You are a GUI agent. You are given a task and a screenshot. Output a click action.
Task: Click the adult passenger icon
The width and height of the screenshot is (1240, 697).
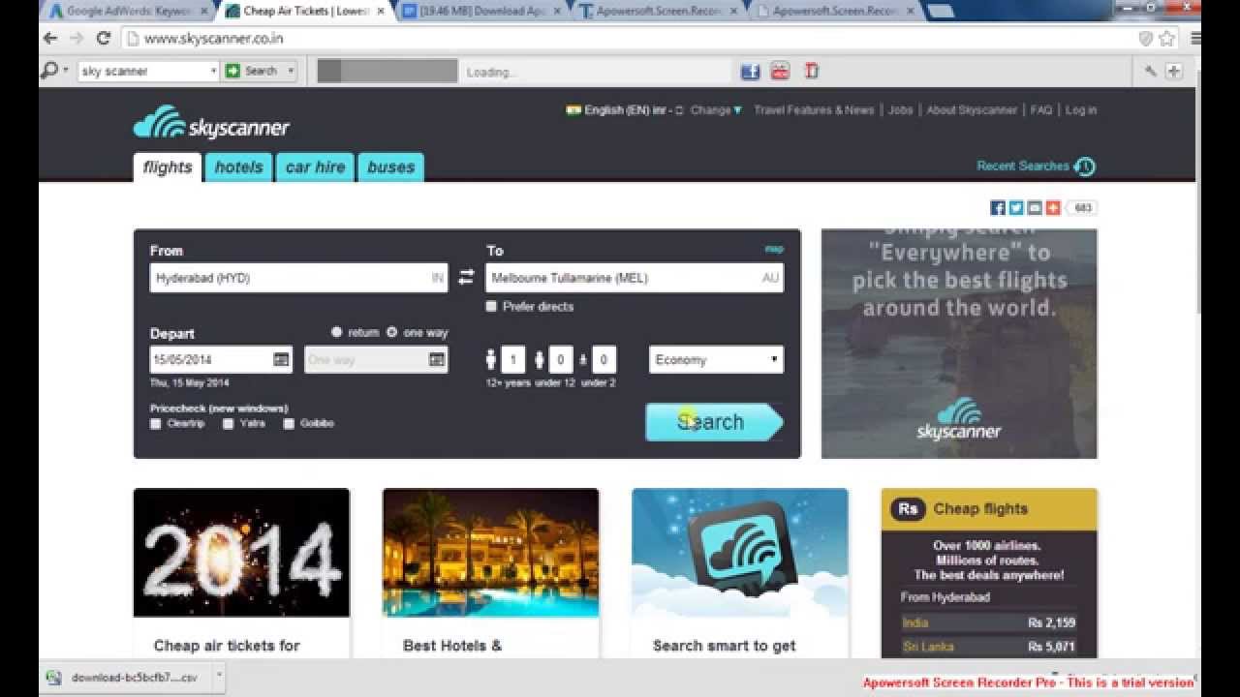click(491, 360)
